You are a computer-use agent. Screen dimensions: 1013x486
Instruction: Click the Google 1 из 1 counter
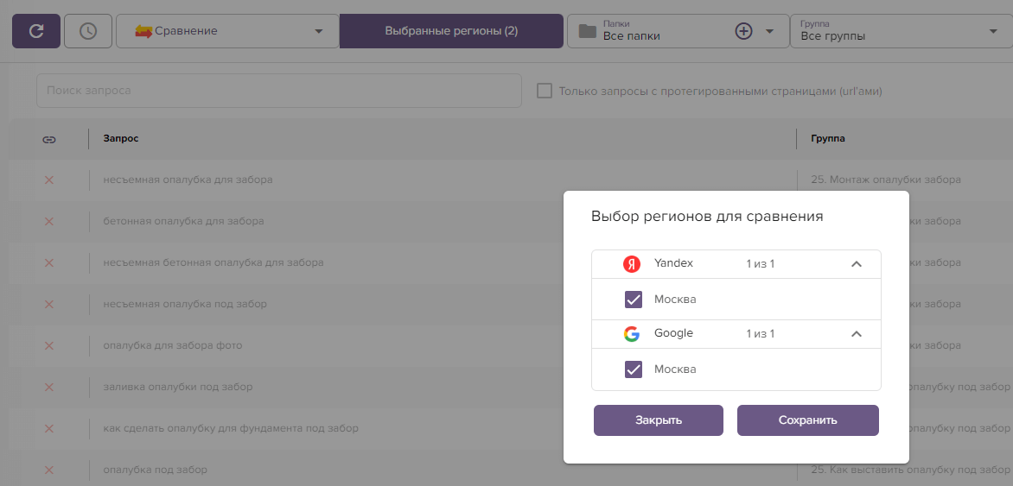761,334
